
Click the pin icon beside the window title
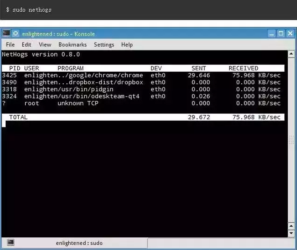[x=15, y=34]
